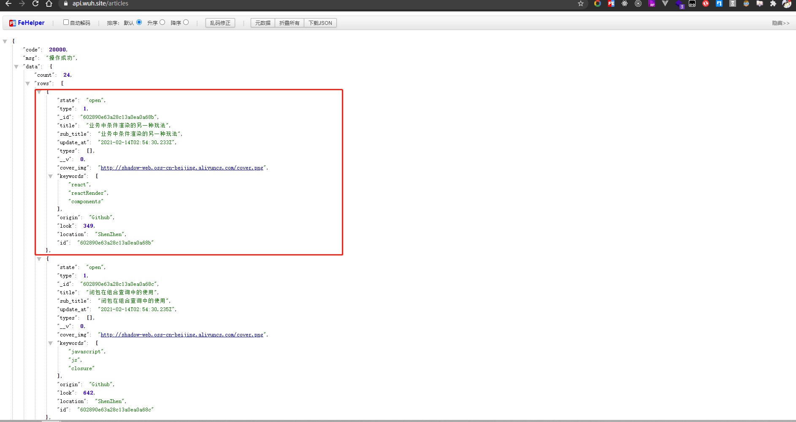Image resolution: width=796 pixels, height=422 pixels.
Task: Bookmark the page via the star icon
Action: (x=581, y=3)
